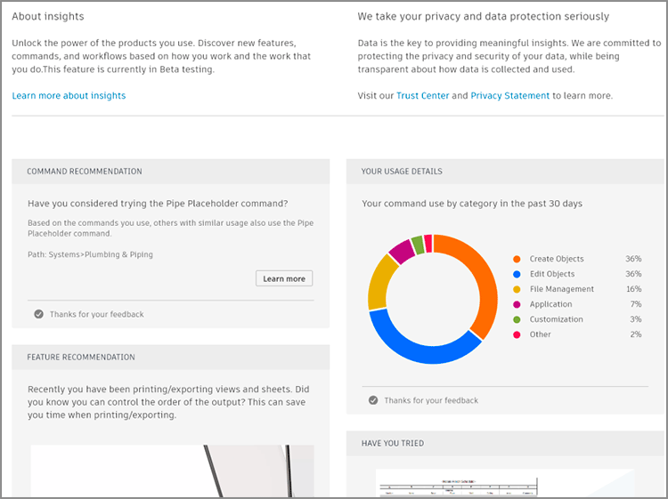
Task: Open the Trust Center link
Action: 422,95
